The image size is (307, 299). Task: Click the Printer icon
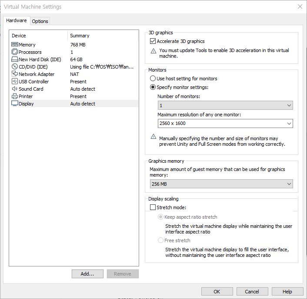[x=15, y=96]
